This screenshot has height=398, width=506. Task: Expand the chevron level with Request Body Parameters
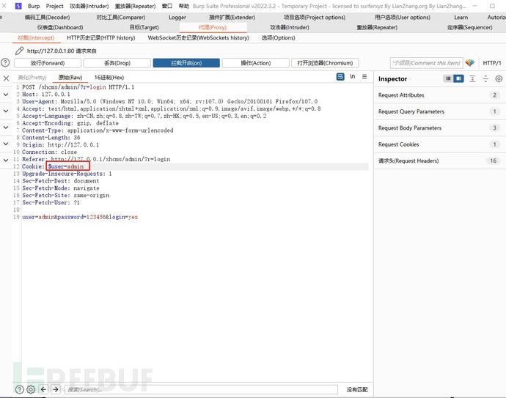click(x=6, y=127)
